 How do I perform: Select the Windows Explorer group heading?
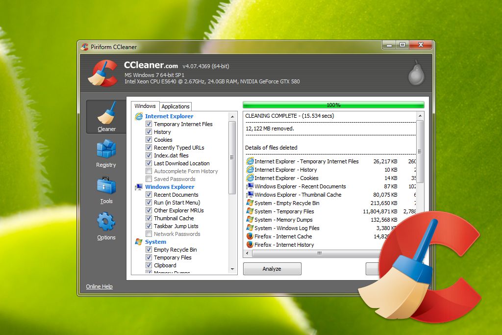(x=170, y=187)
